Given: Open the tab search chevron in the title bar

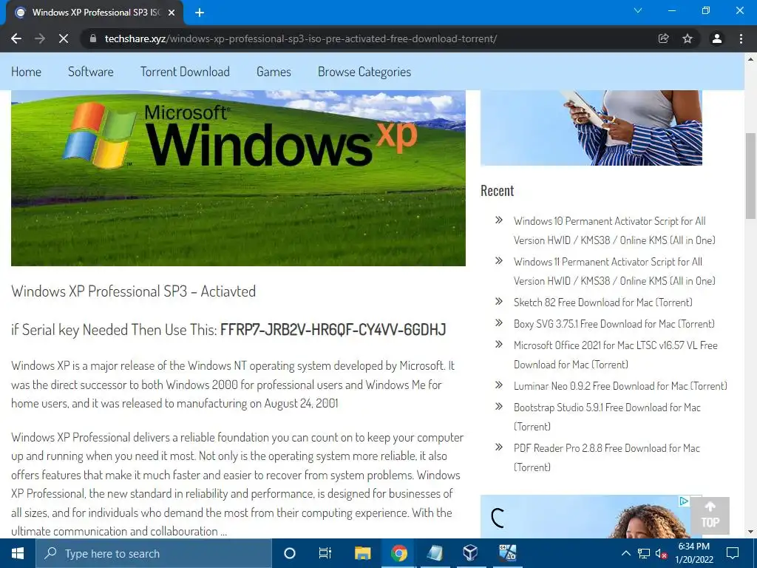Looking at the screenshot, I should pyautogui.click(x=638, y=10).
